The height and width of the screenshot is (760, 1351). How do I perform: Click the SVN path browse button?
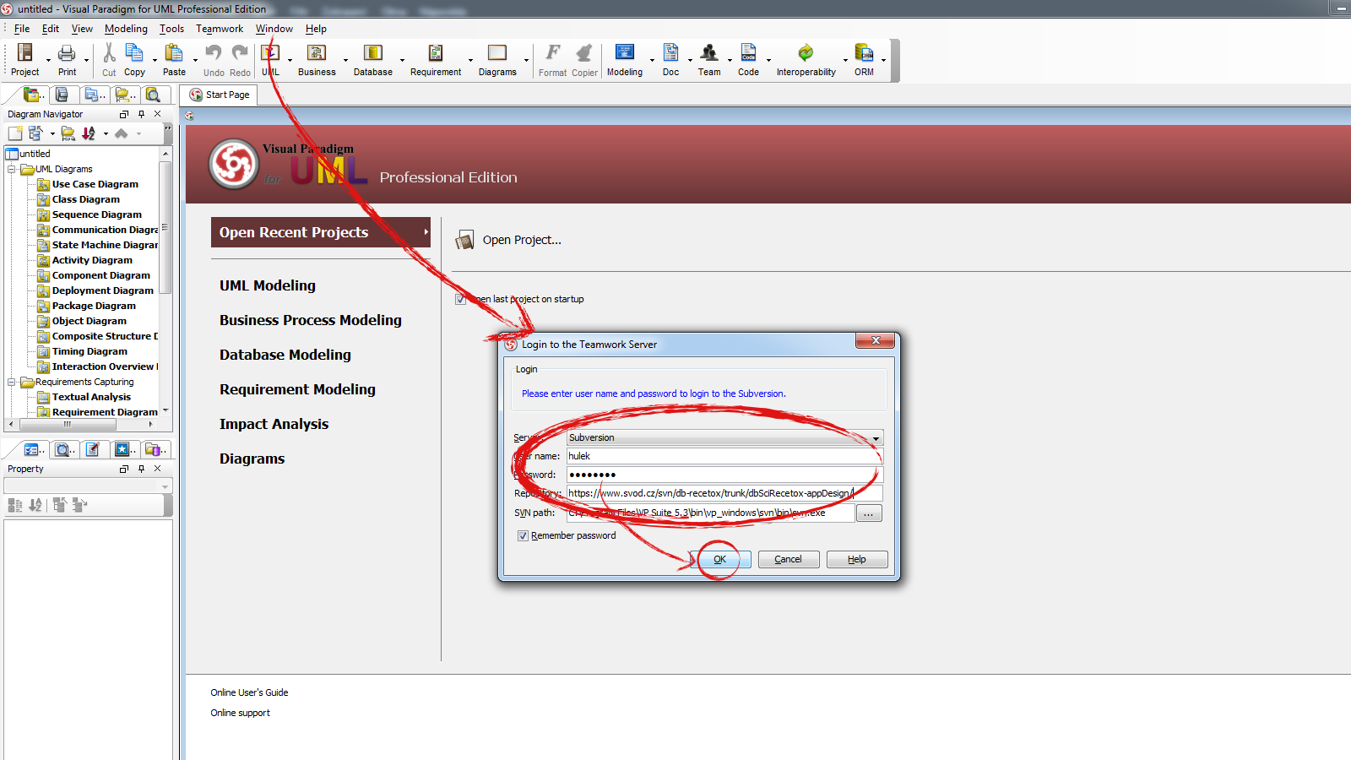click(869, 513)
